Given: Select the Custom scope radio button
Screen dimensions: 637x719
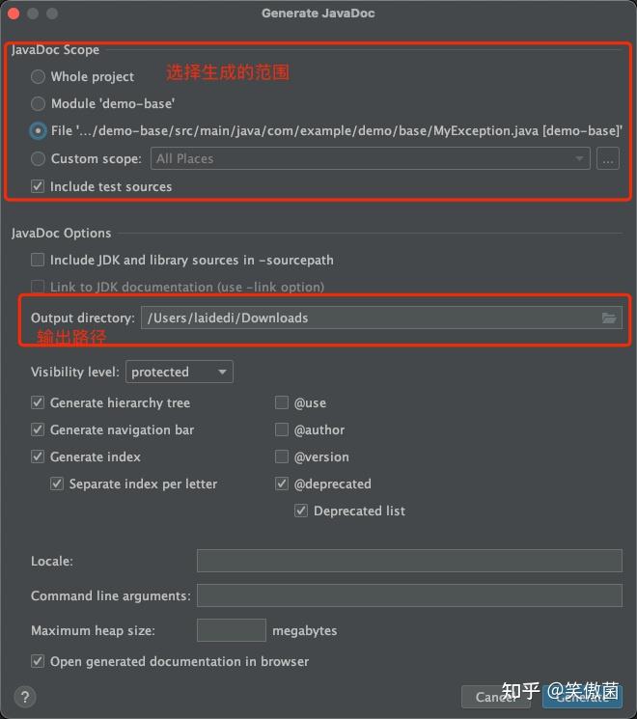Looking at the screenshot, I should 38,158.
